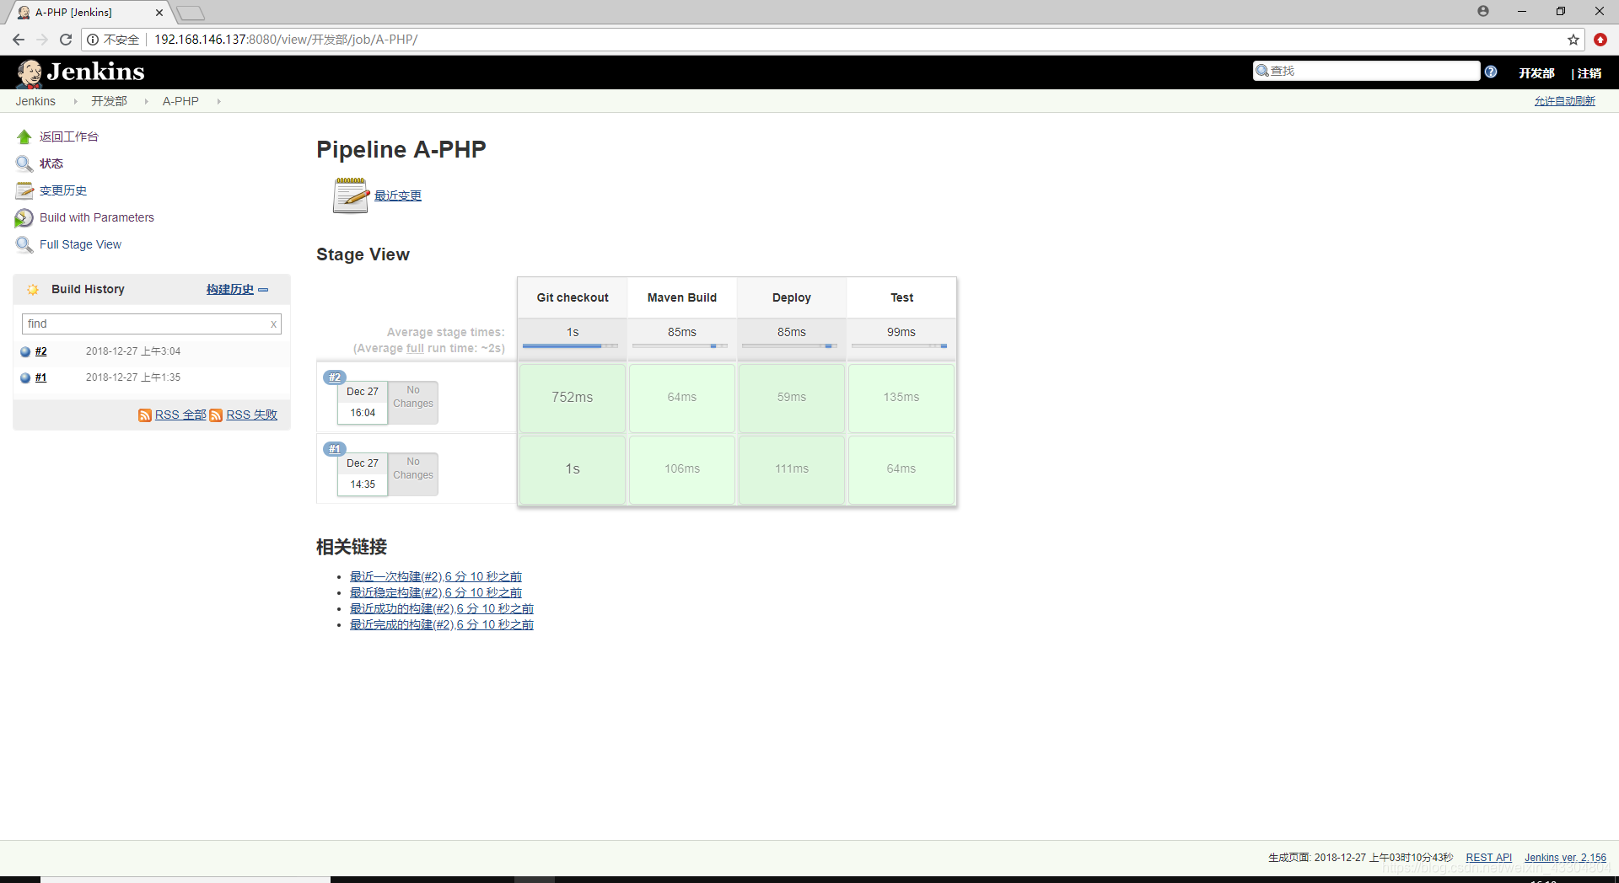Viewport: 1619px width, 883px height.
Task: Open build #1 in Build History
Action: coord(41,377)
